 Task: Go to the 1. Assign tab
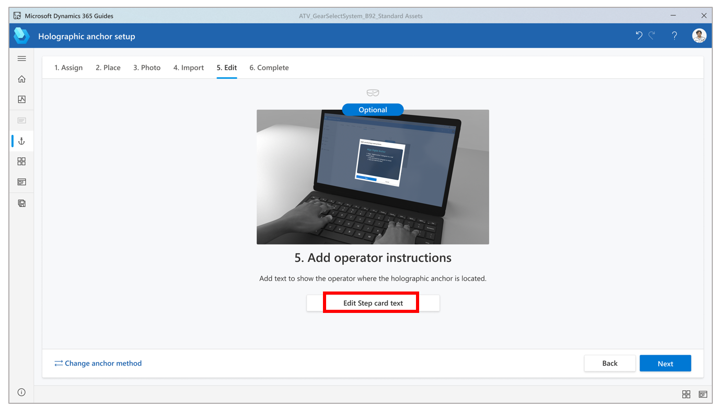(x=68, y=67)
